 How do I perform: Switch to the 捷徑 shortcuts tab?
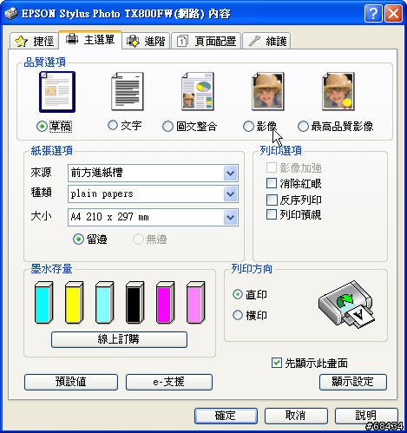coord(35,41)
